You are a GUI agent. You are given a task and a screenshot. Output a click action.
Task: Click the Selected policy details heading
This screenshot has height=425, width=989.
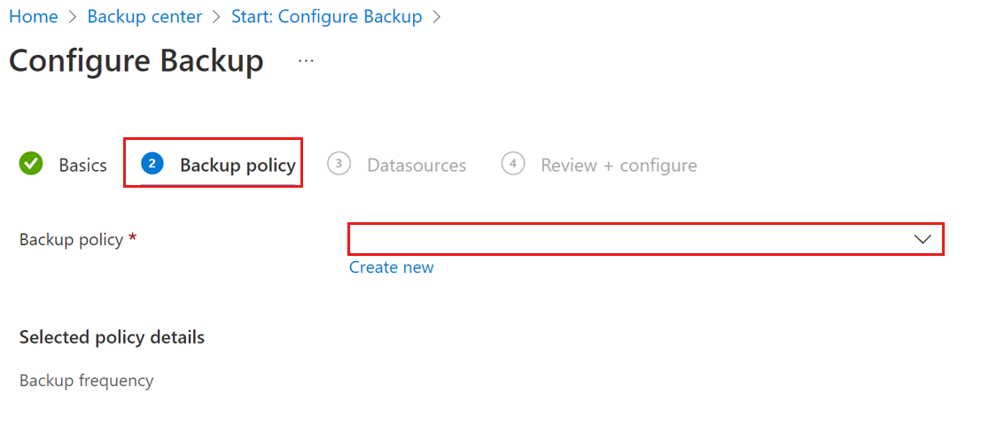pyautogui.click(x=112, y=337)
